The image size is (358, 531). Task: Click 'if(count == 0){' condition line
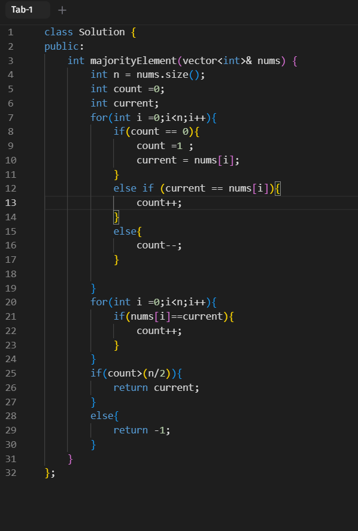pyautogui.click(x=156, y=132)
